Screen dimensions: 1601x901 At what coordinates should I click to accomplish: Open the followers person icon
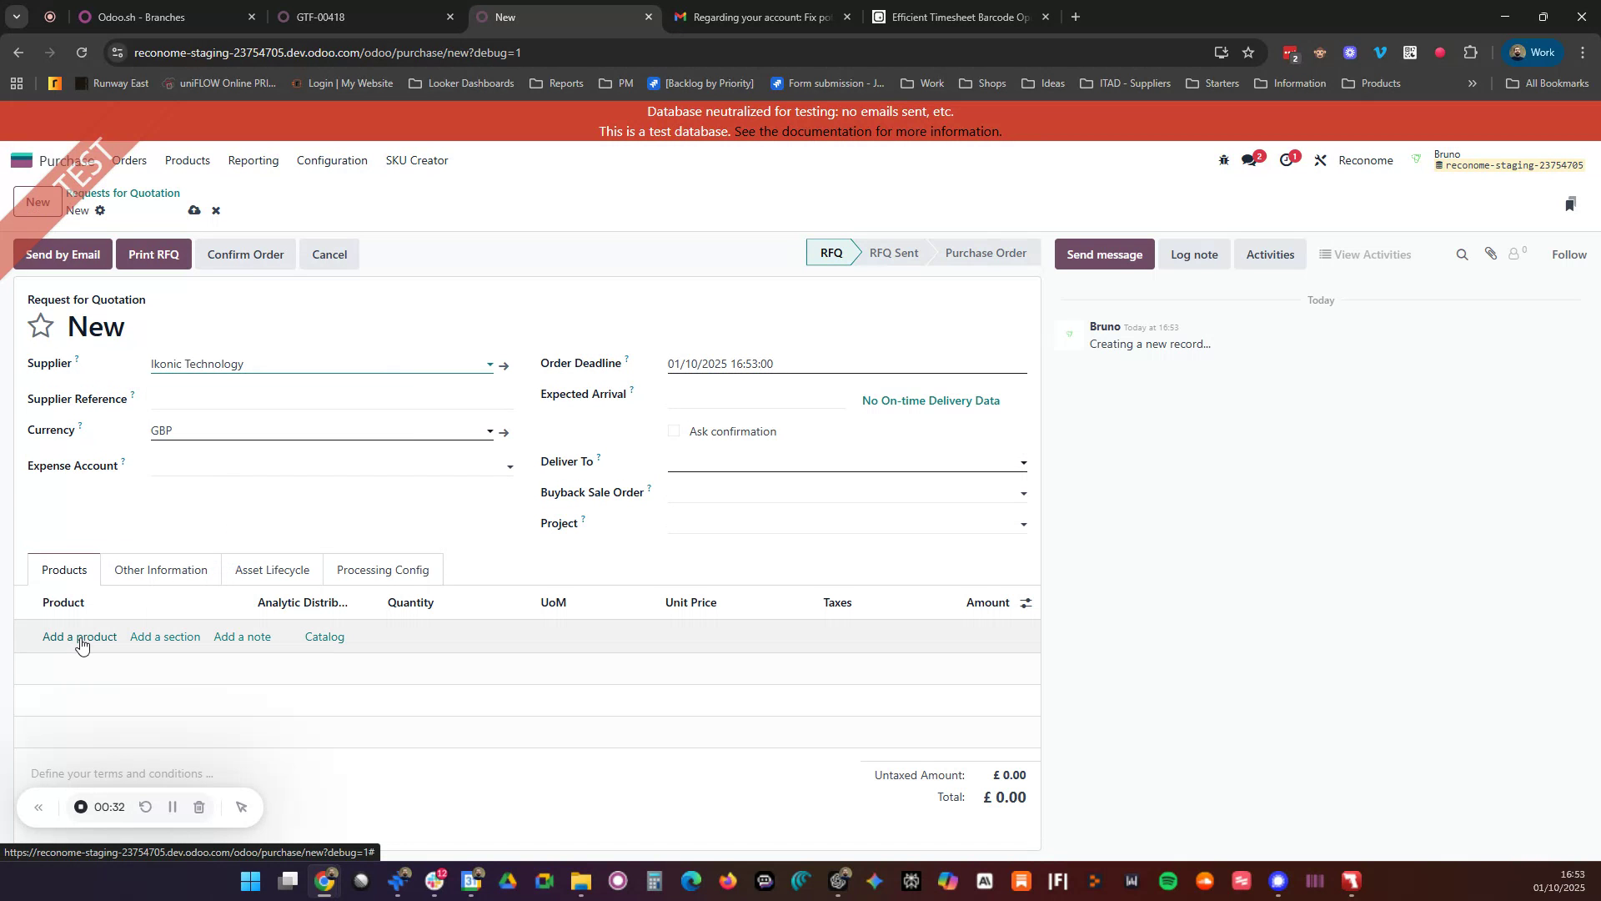tap(1513, 254)
